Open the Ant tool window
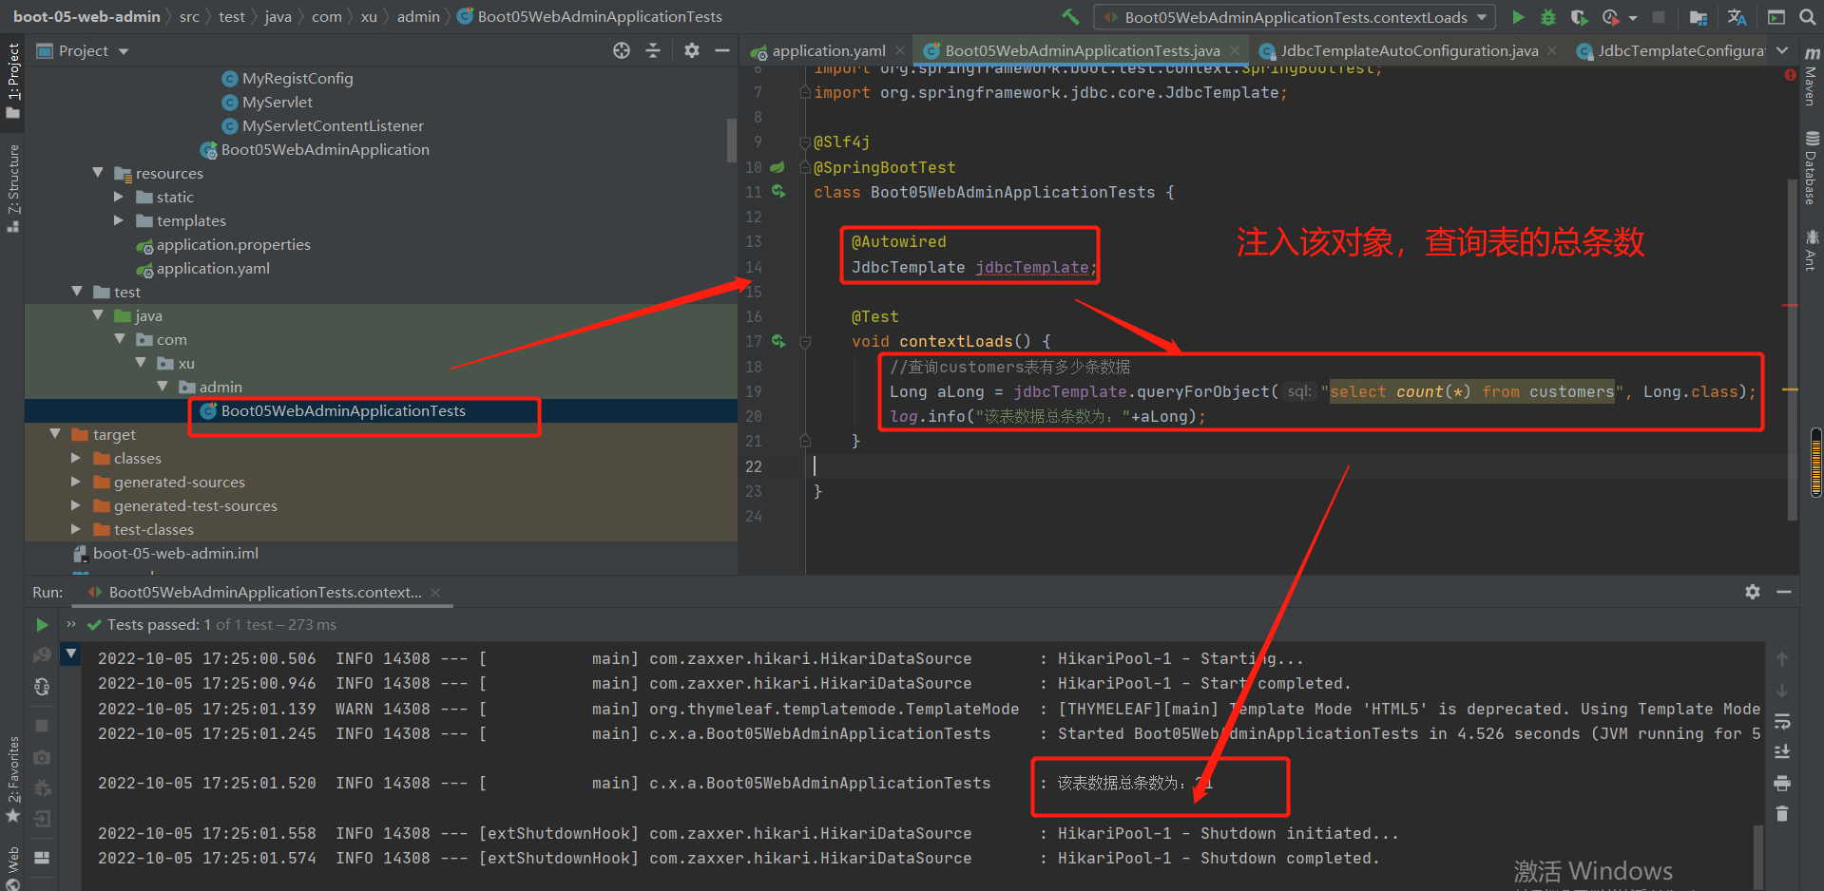This screenshot has height=891, width=1824. tap(1812, 250)
